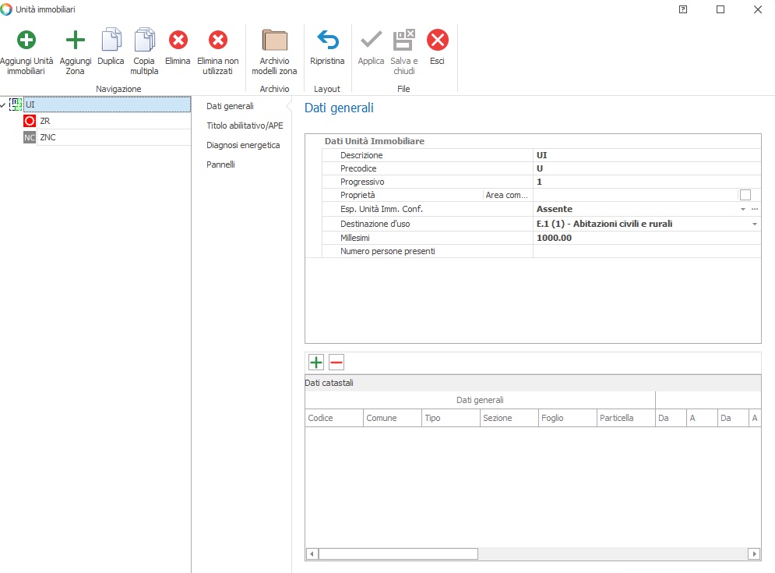
Task: Click the horizontal scrollbar of the cadastral table
Action: tap(397, 554)
